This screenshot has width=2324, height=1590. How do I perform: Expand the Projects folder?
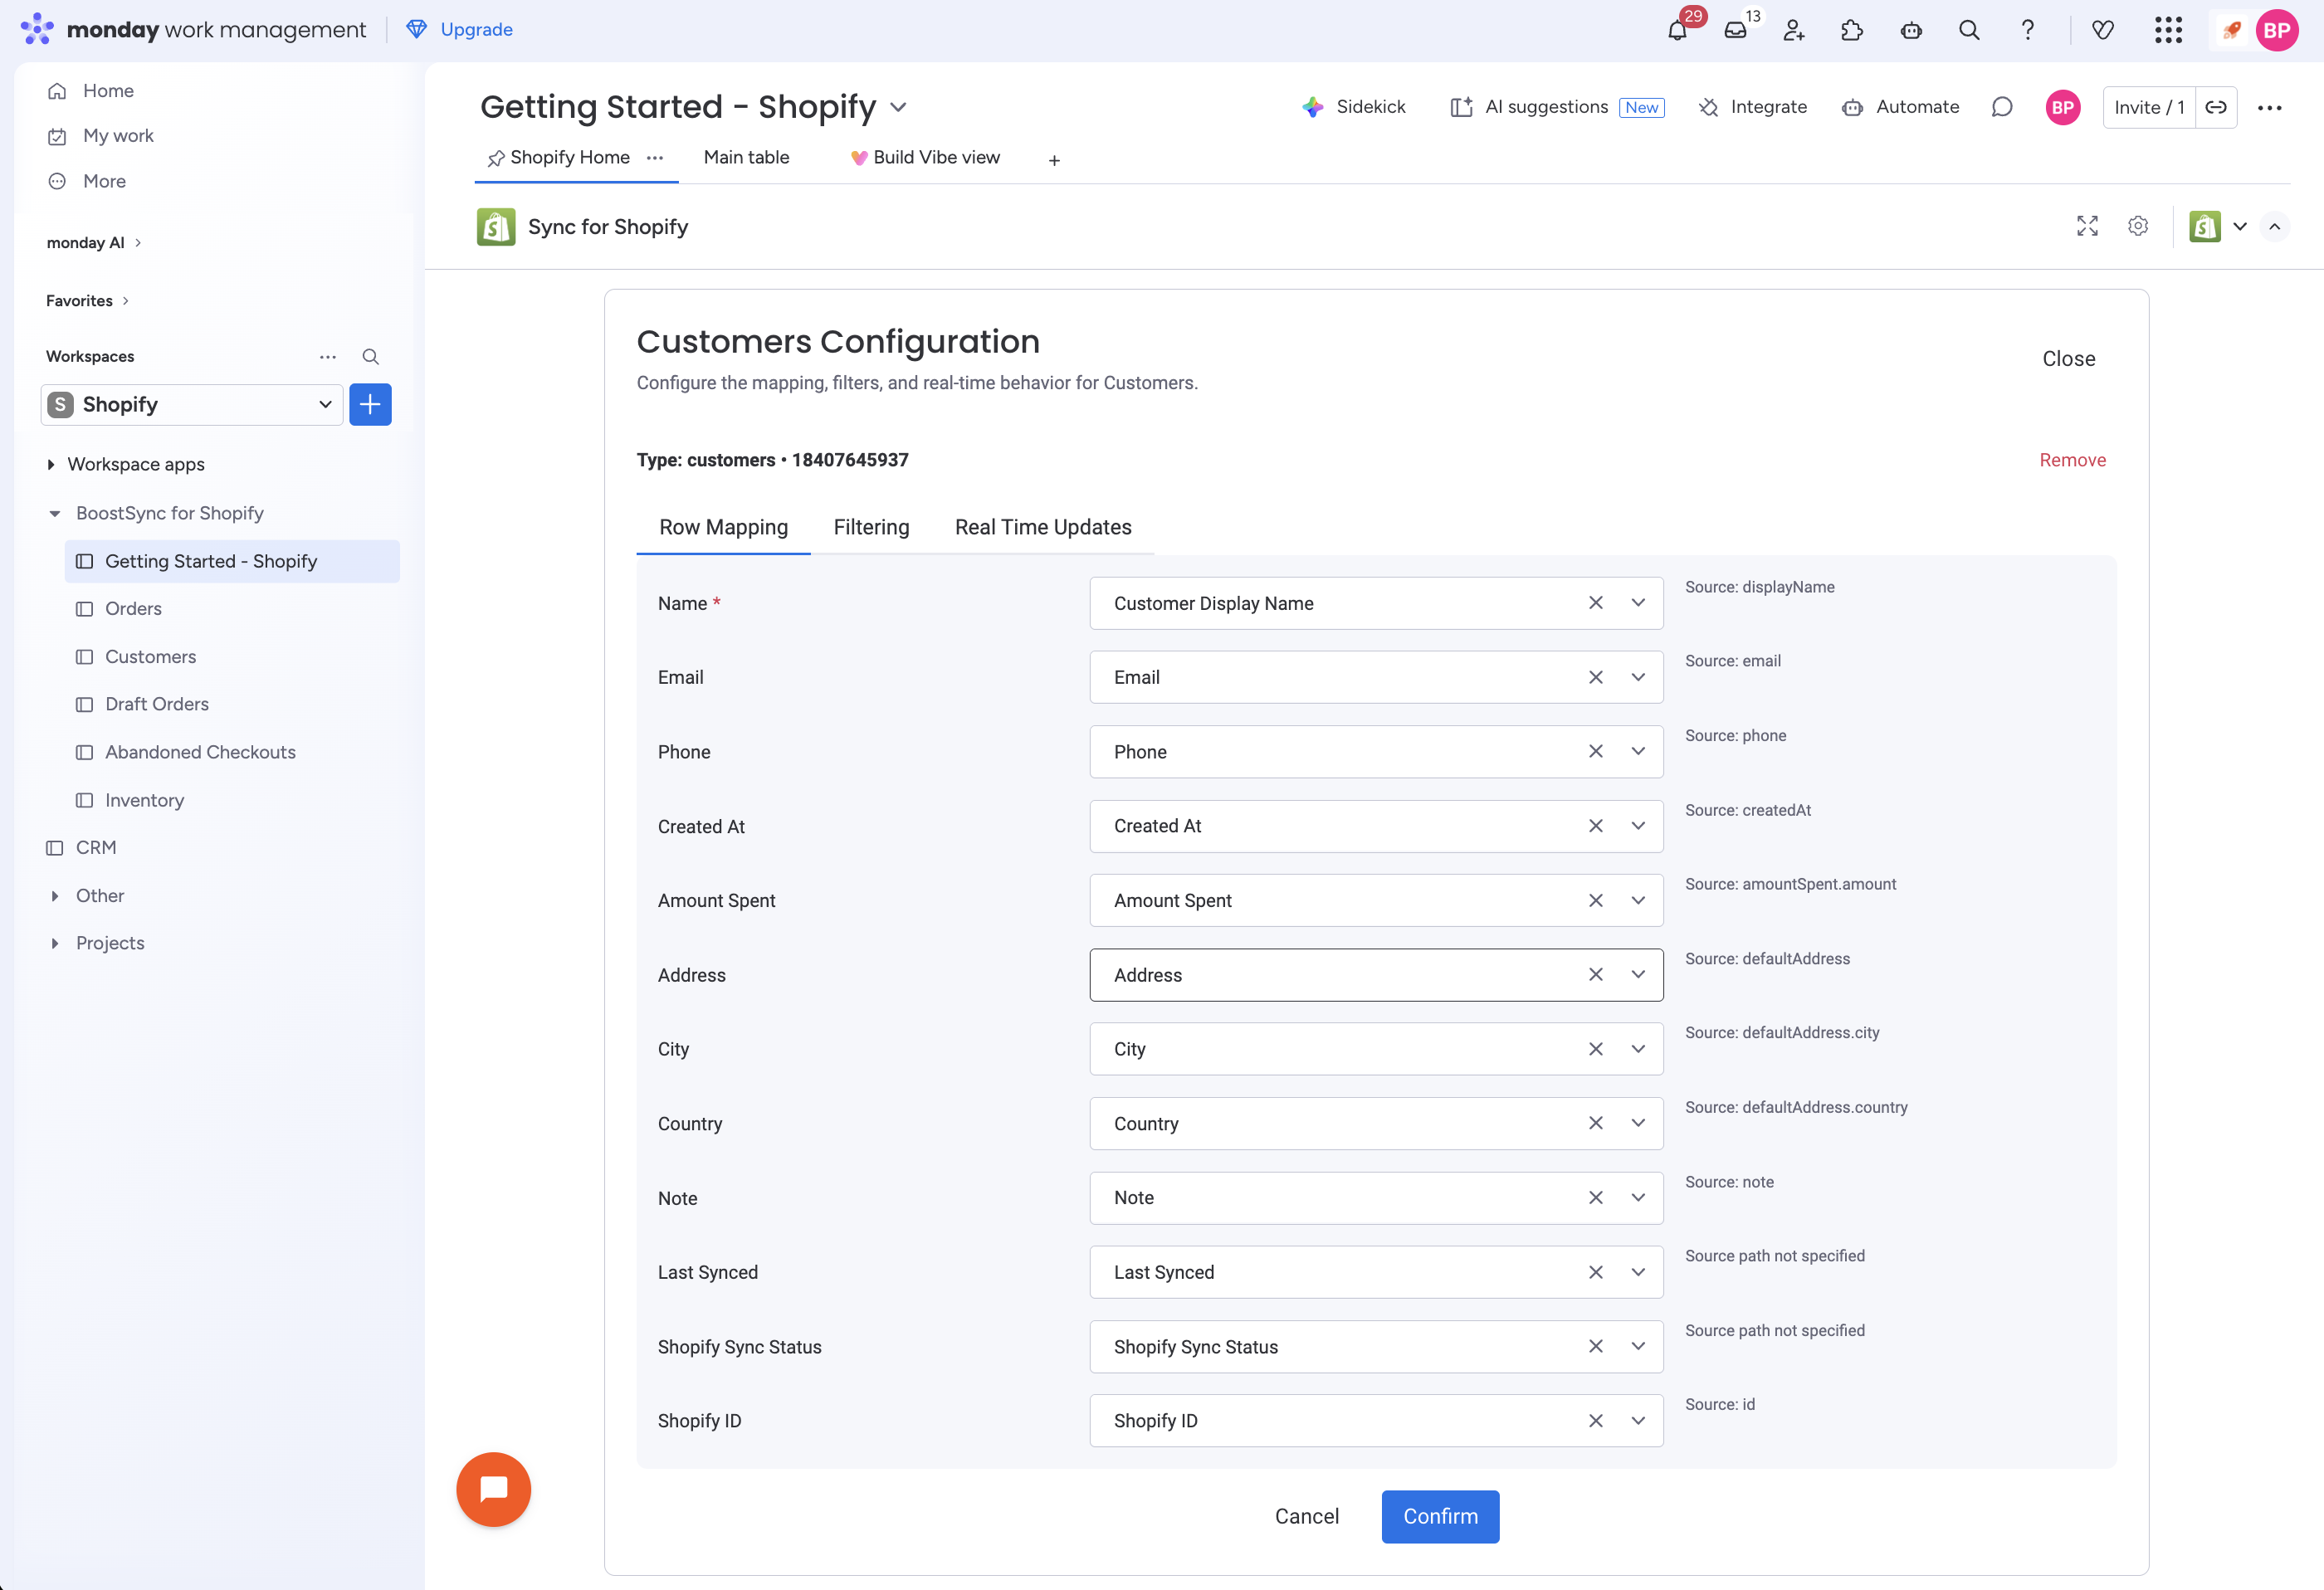click(54, 943)
